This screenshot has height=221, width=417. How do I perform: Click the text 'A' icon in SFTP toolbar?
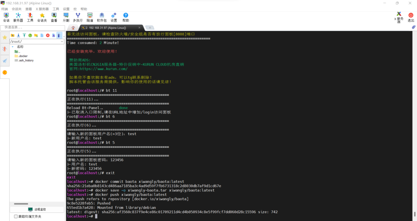(53, 35)
